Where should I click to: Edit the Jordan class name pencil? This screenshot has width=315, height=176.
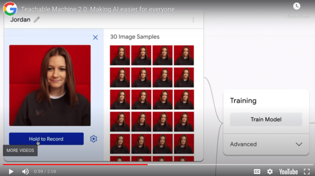(37, 20)
